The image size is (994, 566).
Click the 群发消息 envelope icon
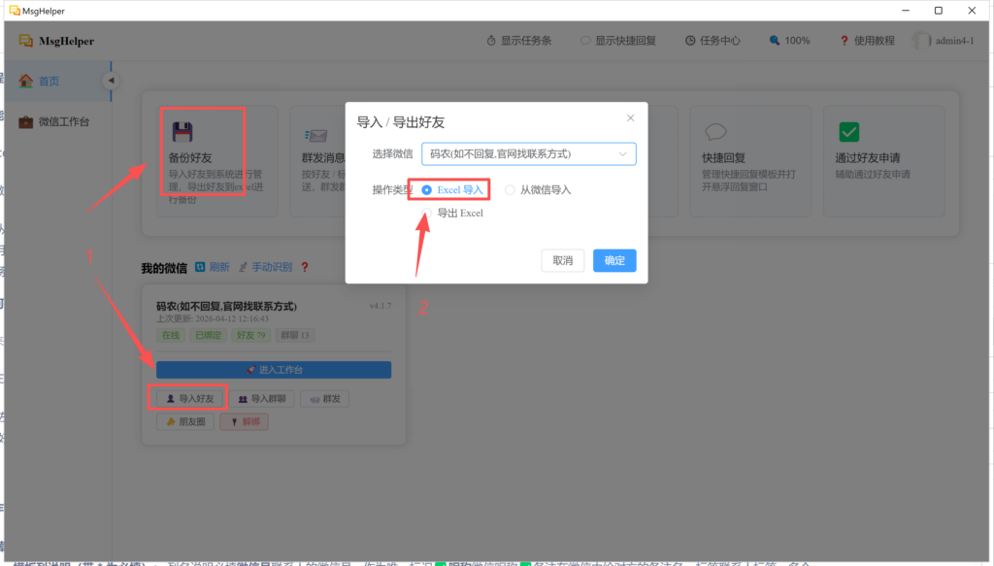tap(315, 134)
